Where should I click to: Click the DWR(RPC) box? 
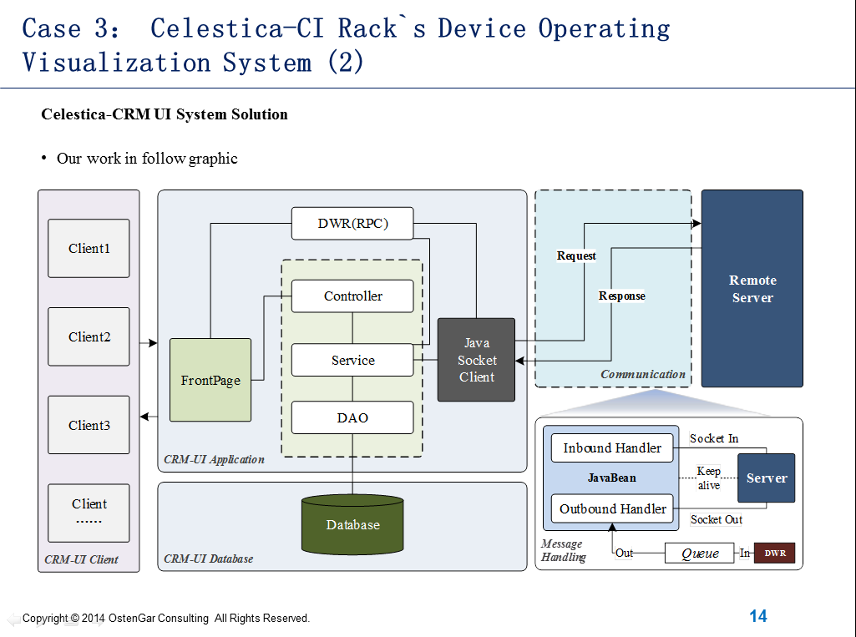(352, 223)
